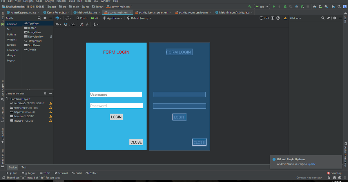Viewport: 348px width, 182px height.
Task: Start debugging with the green bug icon
Action: tap(285, 6)
